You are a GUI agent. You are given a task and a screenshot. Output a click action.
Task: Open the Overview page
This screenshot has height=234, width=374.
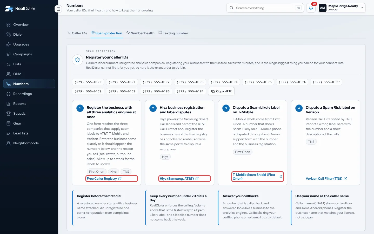pos(29,25)
